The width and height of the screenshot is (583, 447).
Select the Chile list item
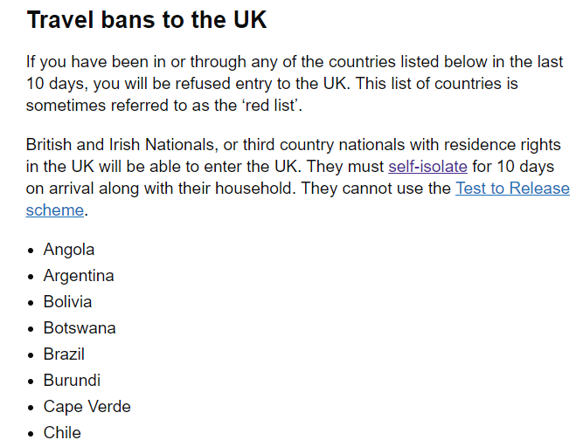tap(62, 433)
